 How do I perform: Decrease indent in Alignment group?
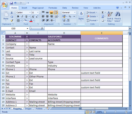point(43,20)
